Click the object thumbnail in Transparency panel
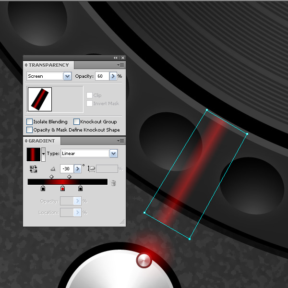This screenshot has height=288, width=288. pos(40,99)
